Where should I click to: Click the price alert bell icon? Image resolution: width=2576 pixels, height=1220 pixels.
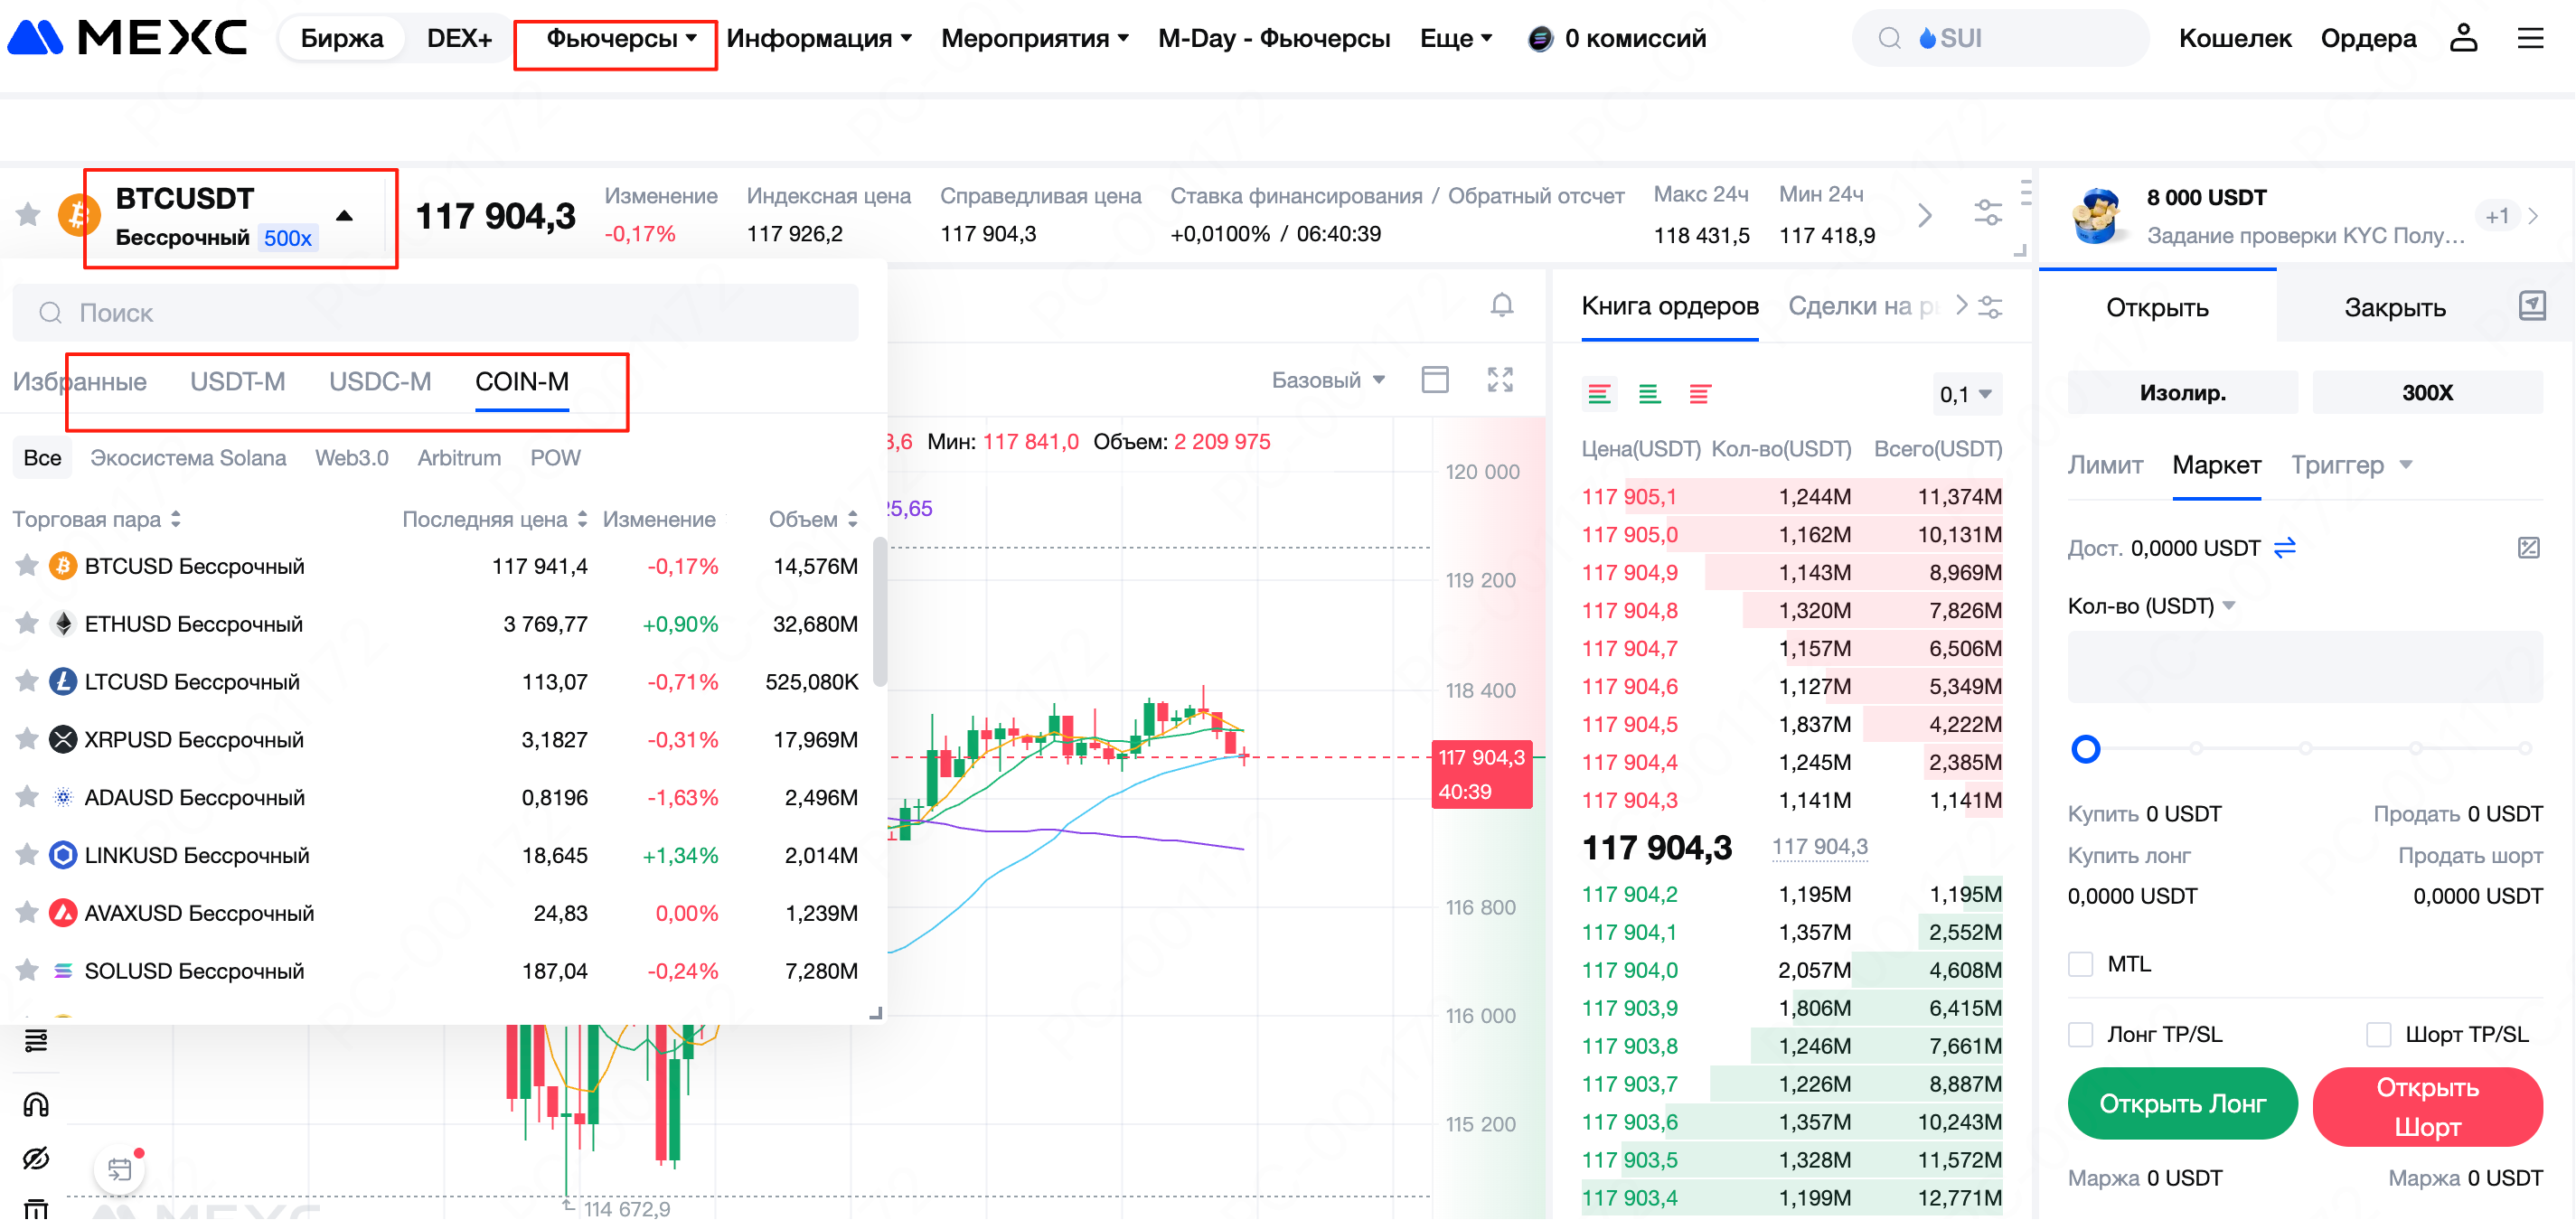[1501, 305]
